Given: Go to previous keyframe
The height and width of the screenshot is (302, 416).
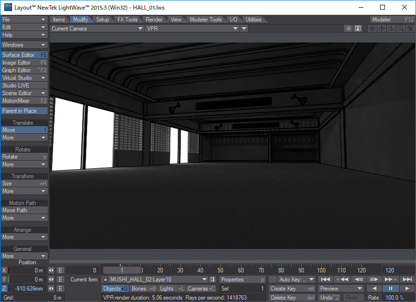Looking at the screenshot, I should pyautogui.click(x=342, y=279).
